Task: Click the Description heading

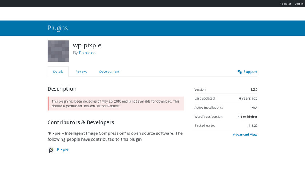Action: tap(62, 89)
